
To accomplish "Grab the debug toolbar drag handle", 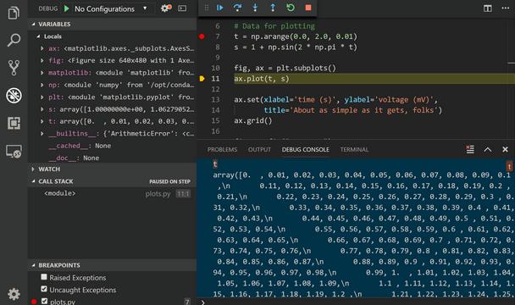I will point(207,8).
